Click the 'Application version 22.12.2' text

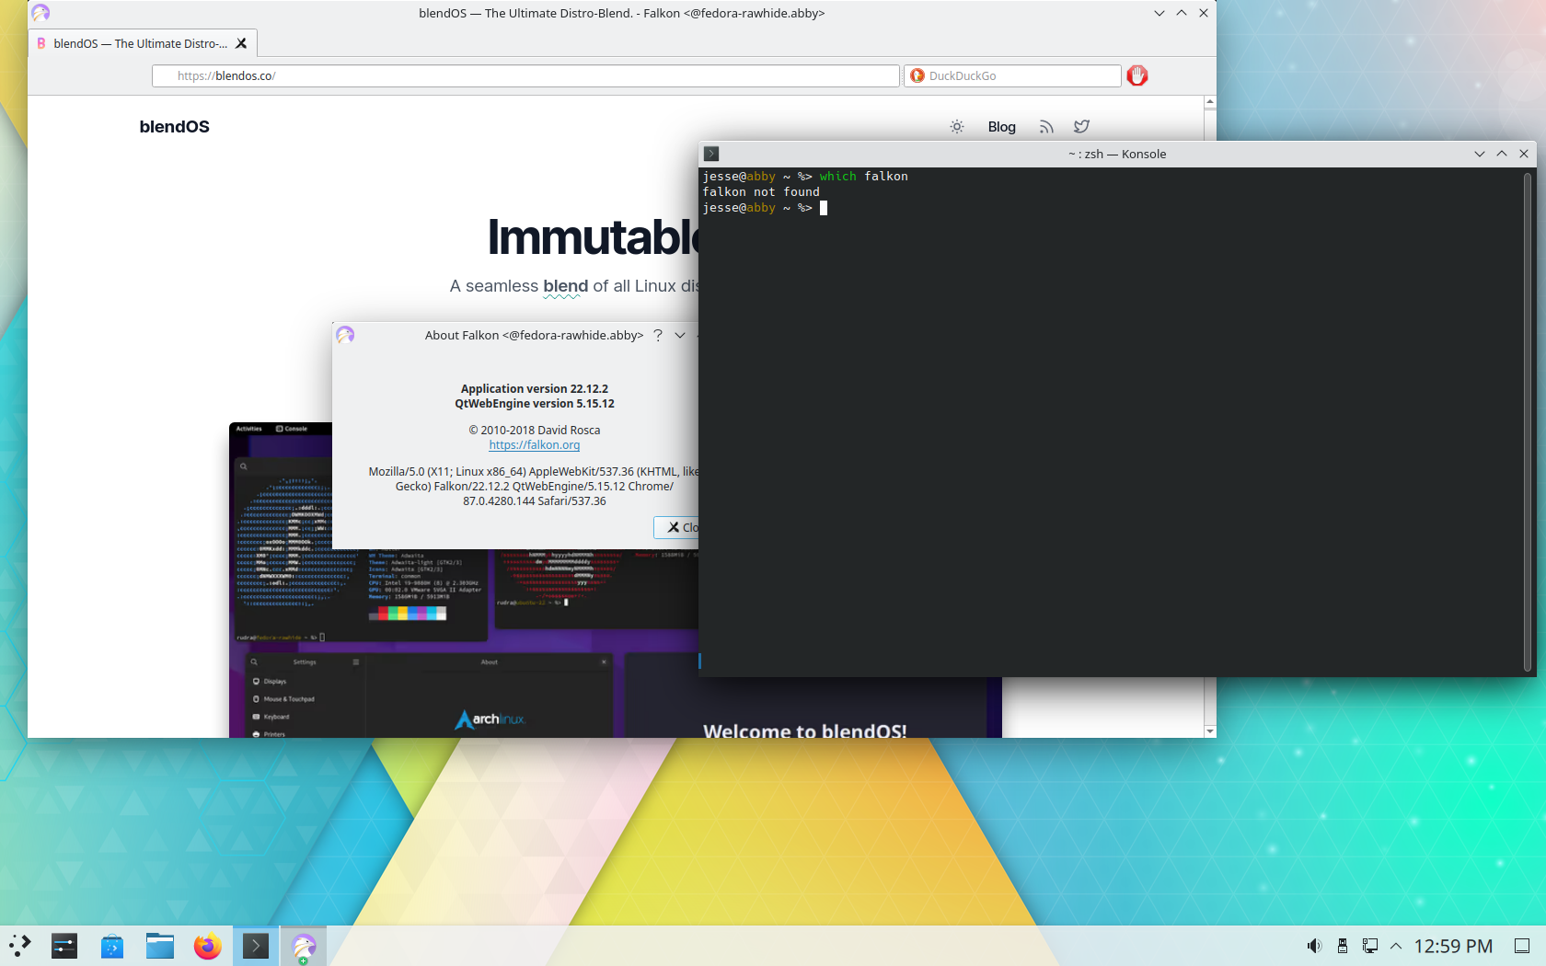535,389
